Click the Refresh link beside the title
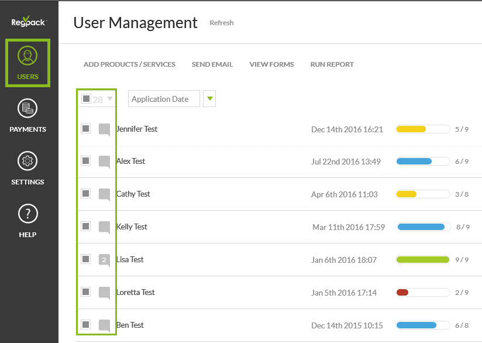 [x=222, y=23]
